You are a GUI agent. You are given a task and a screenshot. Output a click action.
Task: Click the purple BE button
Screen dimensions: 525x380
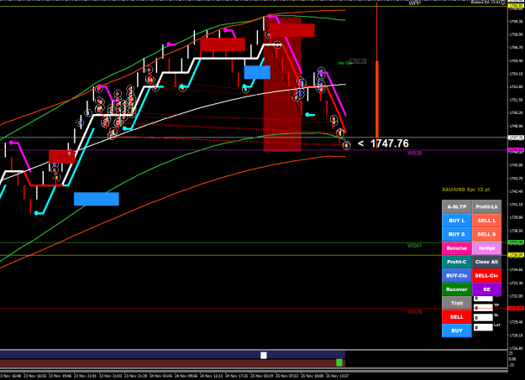pos(486,289)
